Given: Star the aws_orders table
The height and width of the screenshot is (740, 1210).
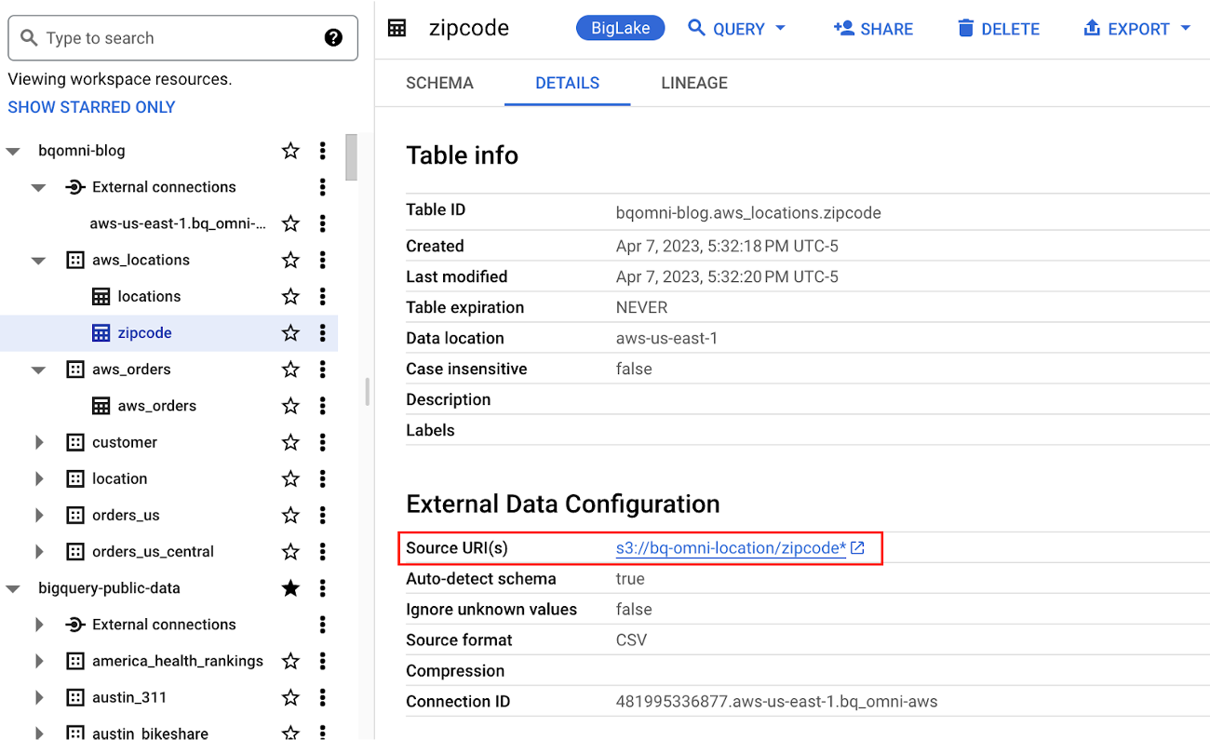Looking at the screenshot, I should coord(290,406).
